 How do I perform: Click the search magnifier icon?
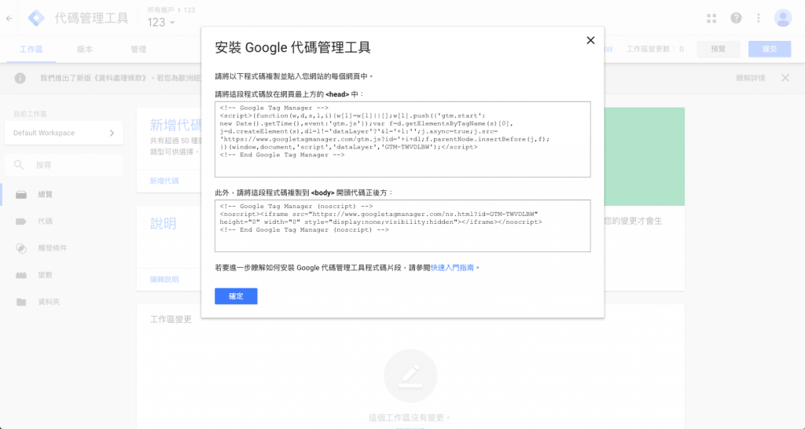(x=19, y=165)
